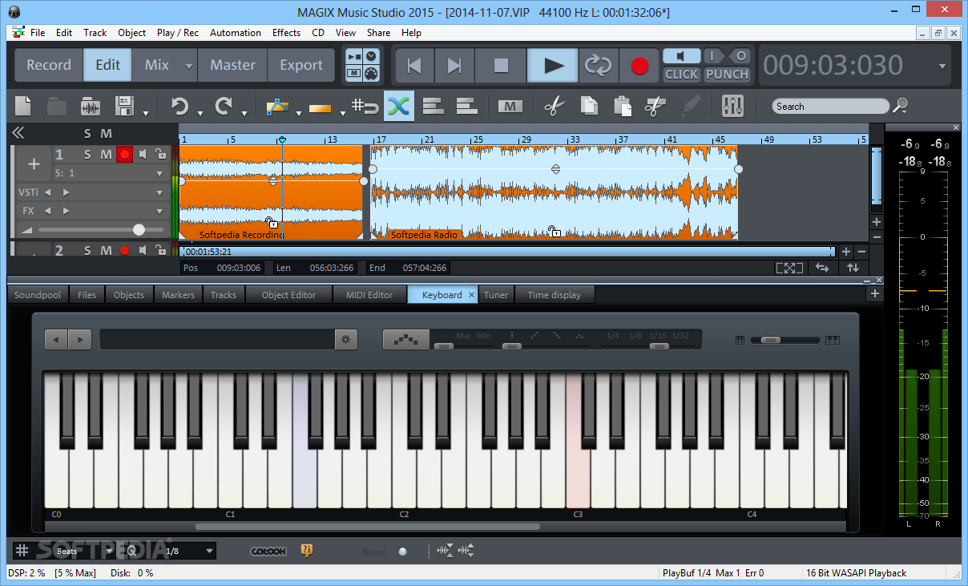The width and height of the screenshot is (968, 586).
Task: Open the Automation menu
Action: (236, 33)
